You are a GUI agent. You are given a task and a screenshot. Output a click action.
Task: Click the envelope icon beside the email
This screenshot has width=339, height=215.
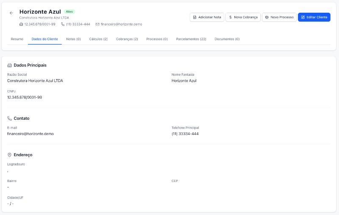(97, 24)
